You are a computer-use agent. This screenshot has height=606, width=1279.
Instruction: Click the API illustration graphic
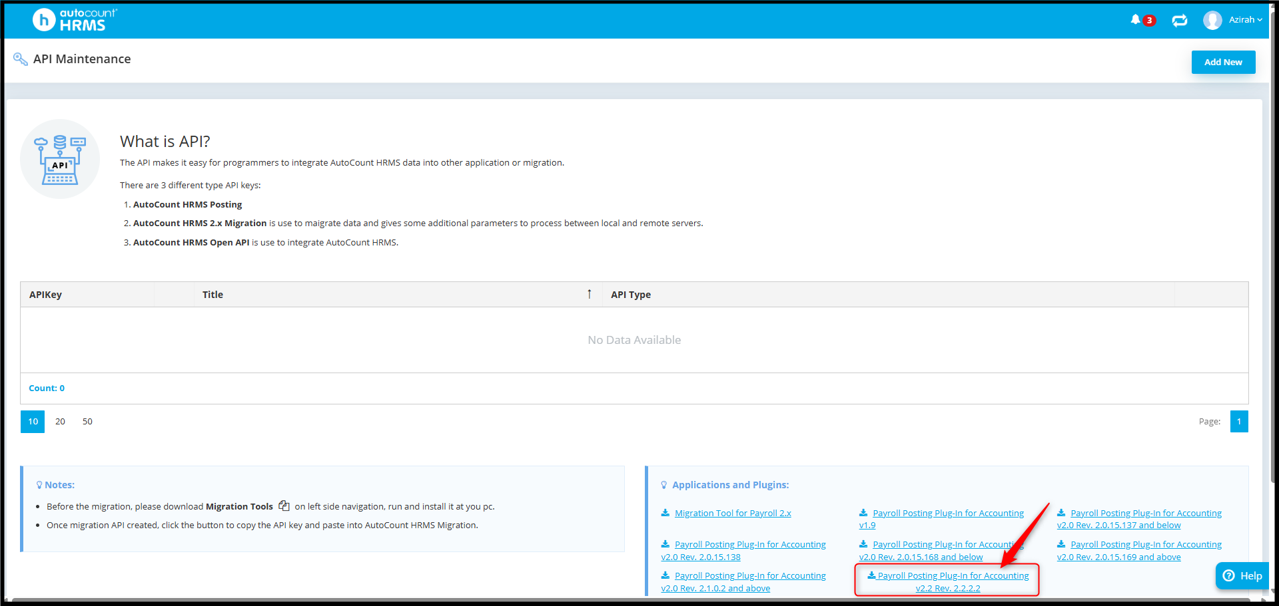60,159
